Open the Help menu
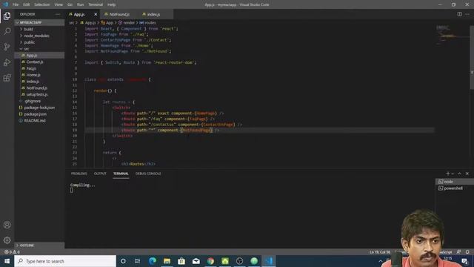 [x=112, y=4]
